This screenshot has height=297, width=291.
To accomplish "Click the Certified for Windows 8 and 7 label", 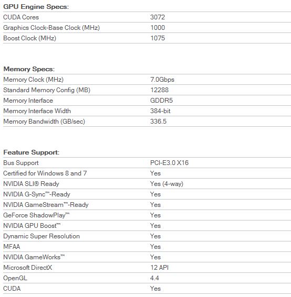I will tap(45, 173).
